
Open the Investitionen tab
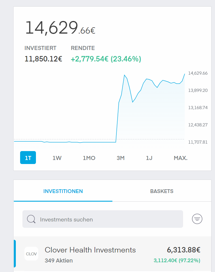pos(63,191)
